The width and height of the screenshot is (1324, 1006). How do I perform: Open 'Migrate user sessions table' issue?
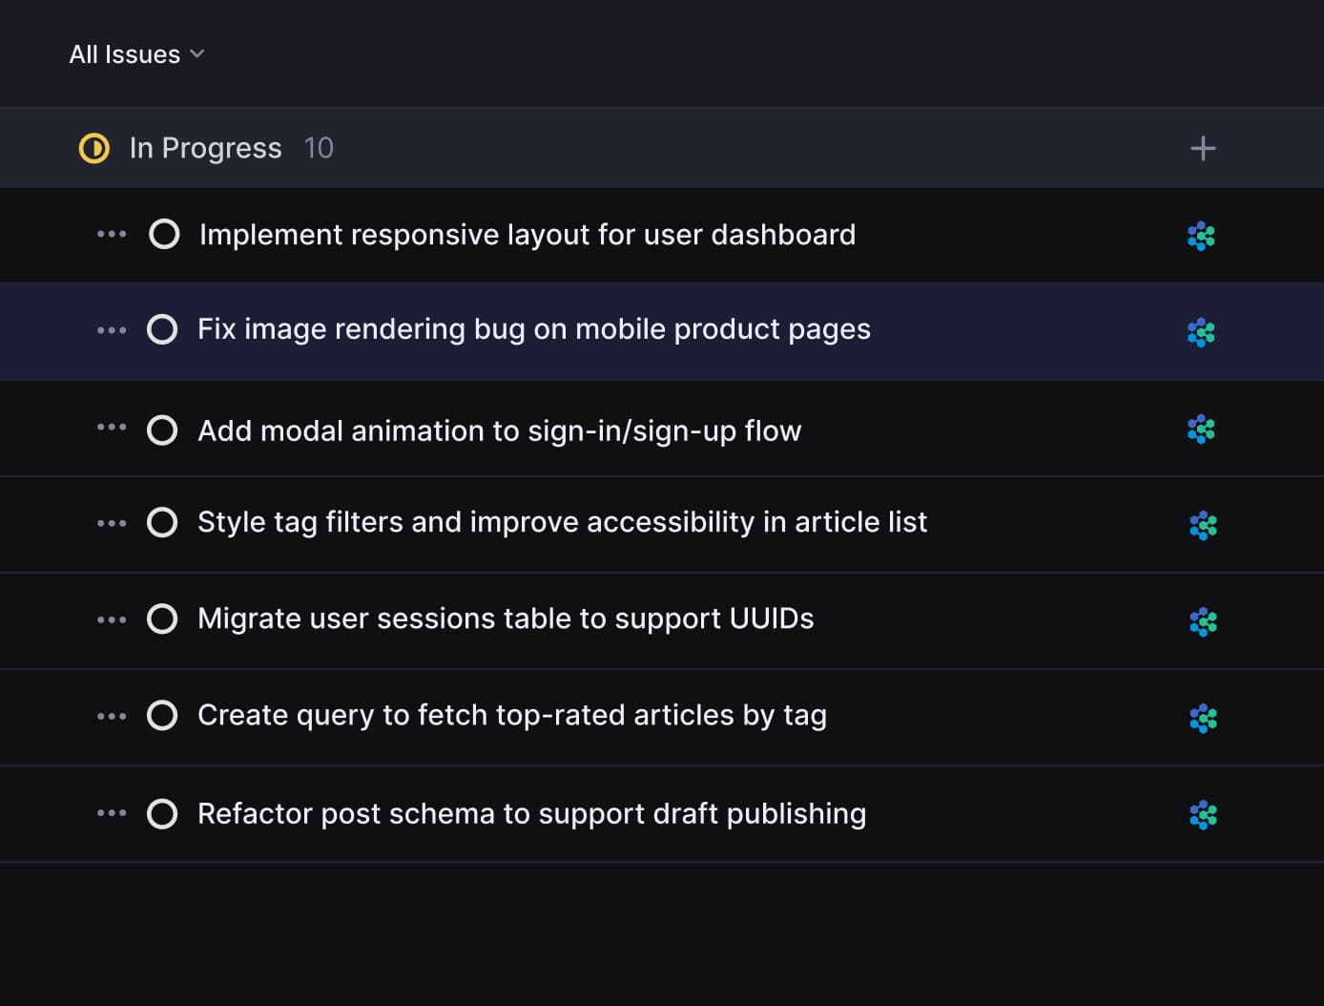pos(506,618)
